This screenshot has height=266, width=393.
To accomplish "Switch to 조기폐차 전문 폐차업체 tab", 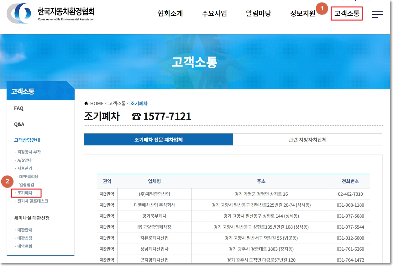I will coord(159,139).
